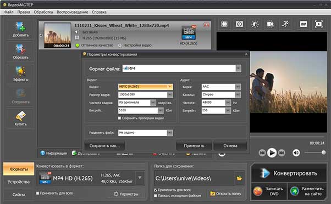Open the copyright watermark tool icon
Screen dimensions: 331x204
tap(239, 24)
